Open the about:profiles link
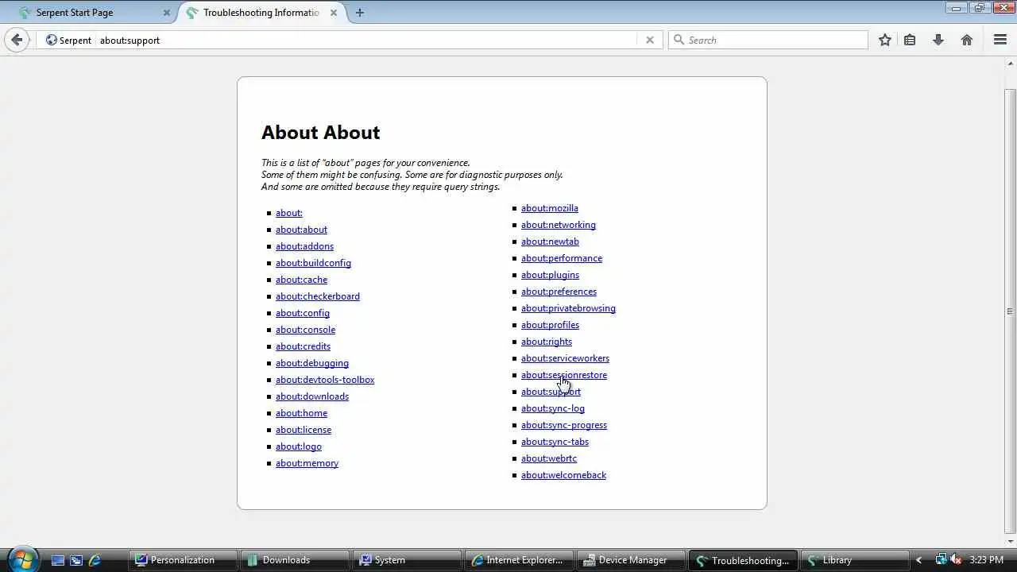 tap(550, 325)
